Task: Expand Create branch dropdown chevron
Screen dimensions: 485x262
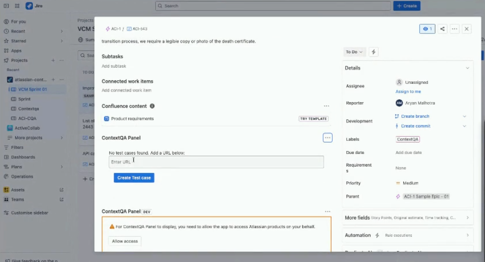Action: [464, 116]
